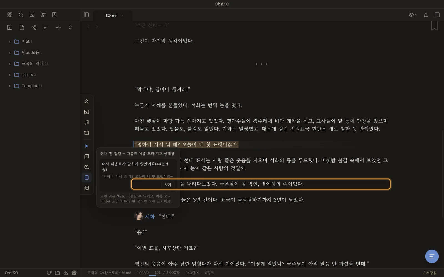Open the comment insert tool
This screenshot has height=277, width=444.
87,157
